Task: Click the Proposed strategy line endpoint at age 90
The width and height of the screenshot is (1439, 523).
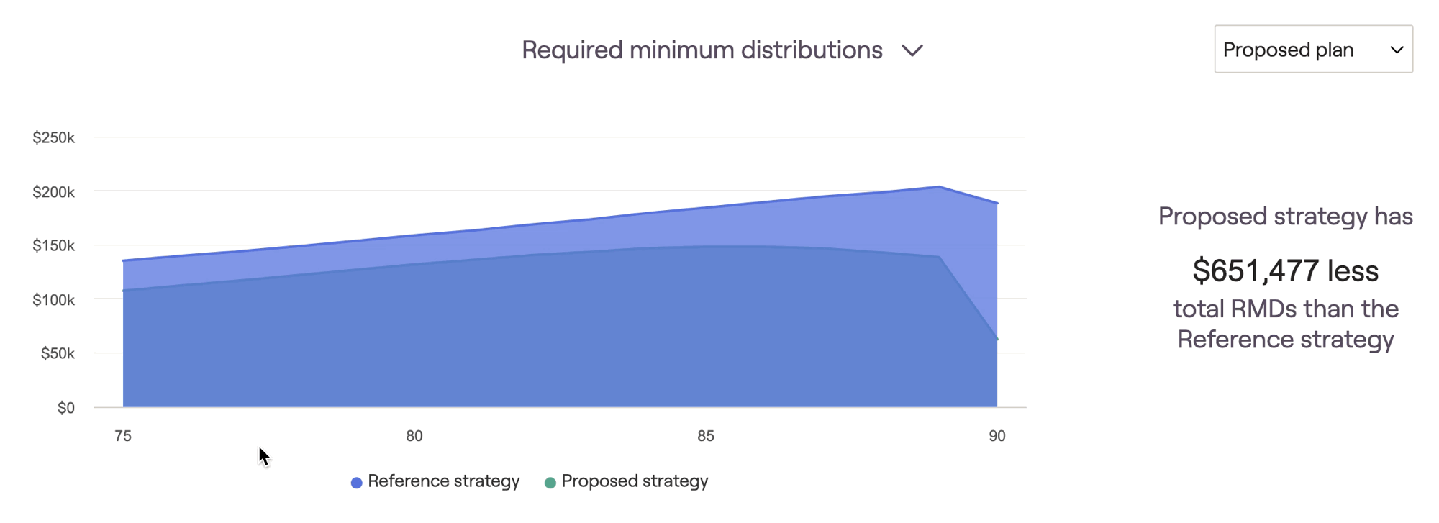Action: click(x=997, y=339)
